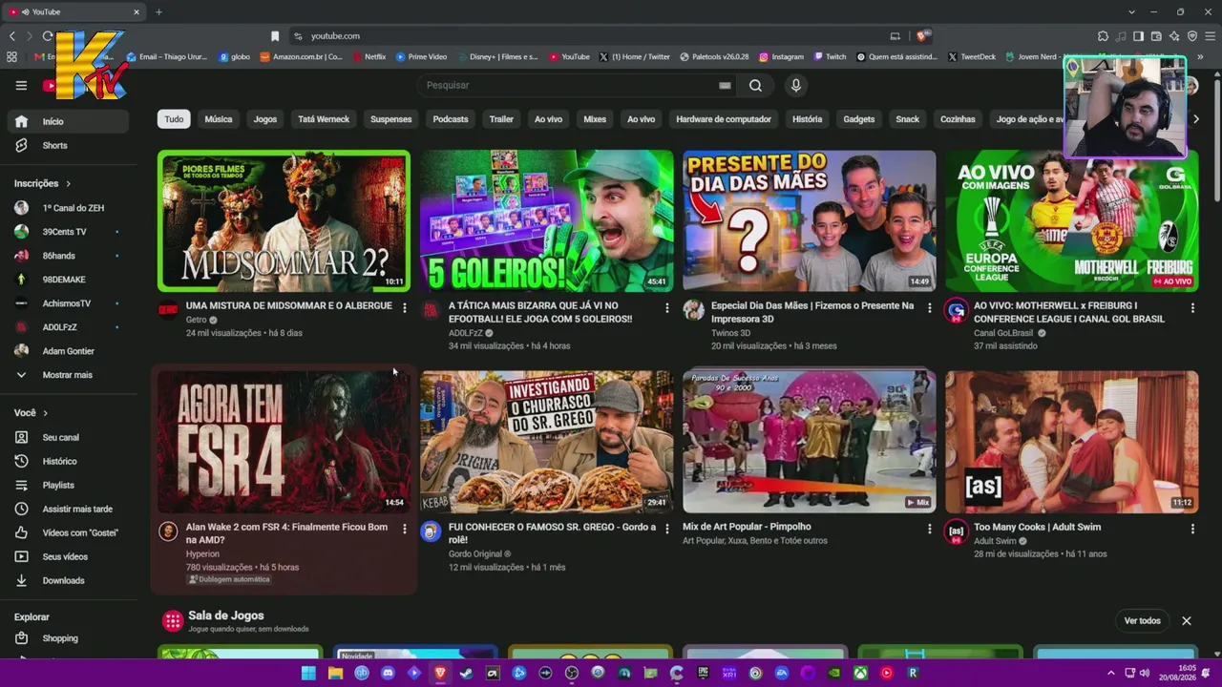This screenshot has width=1222, height=687.
Task: Open the on-screen keyboard in search box
Action: click(725, 85)
